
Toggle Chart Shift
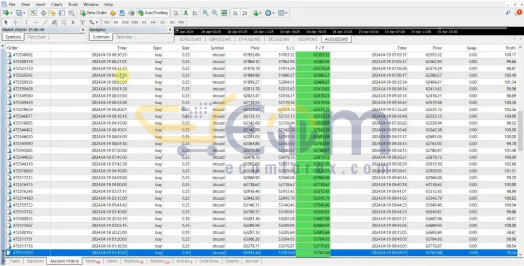(245, 13)
